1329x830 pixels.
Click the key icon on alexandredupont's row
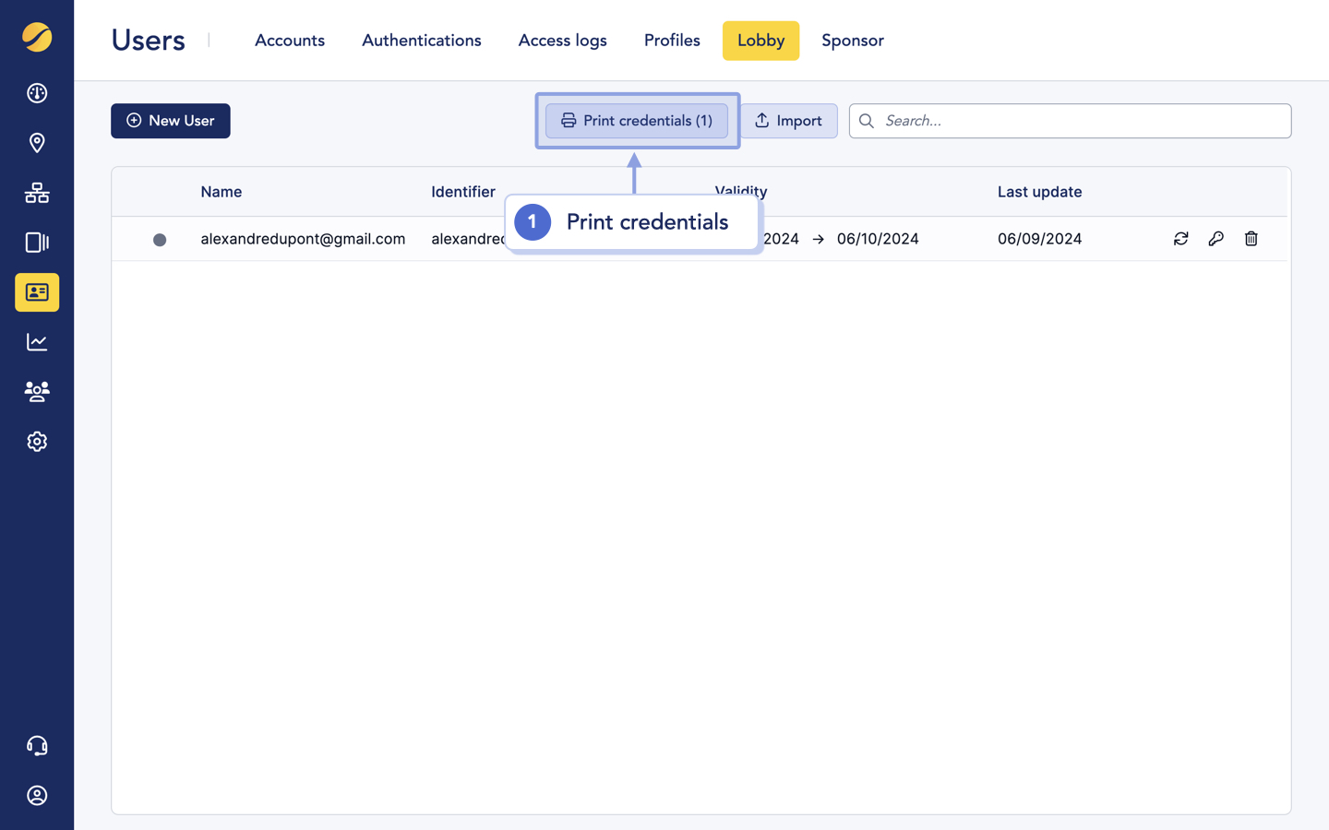(x=1216, y=239)
